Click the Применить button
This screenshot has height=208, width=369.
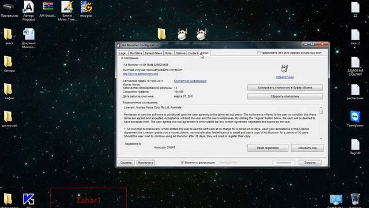[284, 163]
